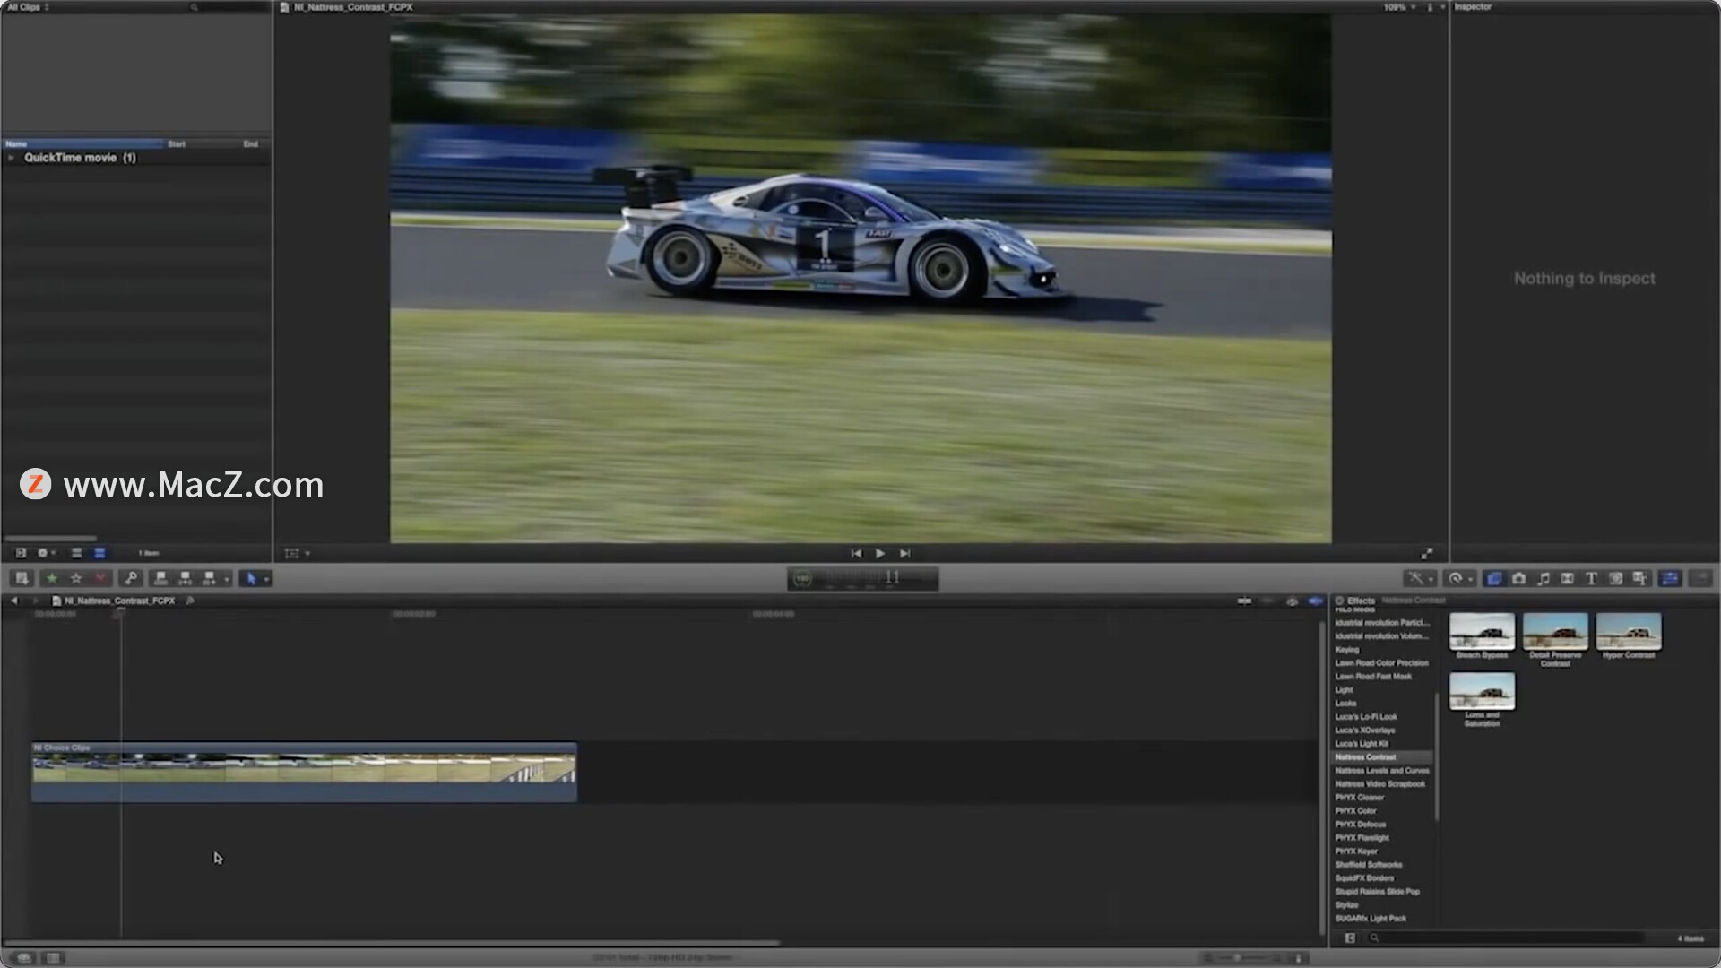Screen dimensions: 1721x968
Task: Toggle snapping in the timeline
Action: coord(1316,601)
